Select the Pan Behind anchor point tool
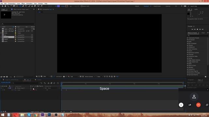This screenshot has height=117, width=209. click(17, 6)
